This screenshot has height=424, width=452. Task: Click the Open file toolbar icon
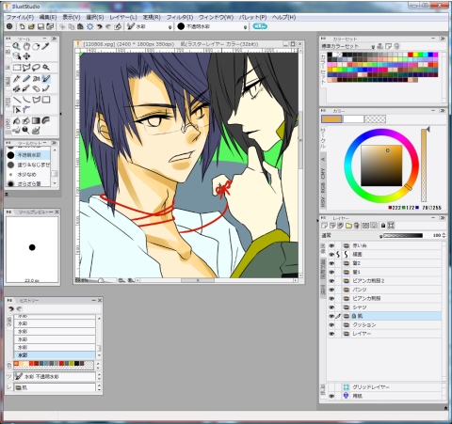(x=31, y=26)
